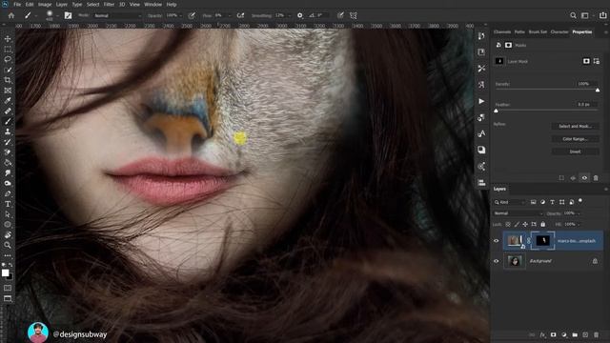Toggle pressure for opacity icon
610x343 pixels.
[x=192, y=15]
